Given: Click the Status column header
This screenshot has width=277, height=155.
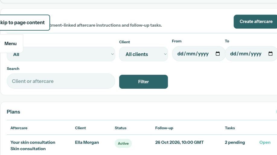Looking at the screenshot, I should point(120,128).
